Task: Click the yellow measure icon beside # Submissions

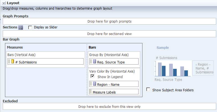Action: pyautogui.click(x=12, y=62)
